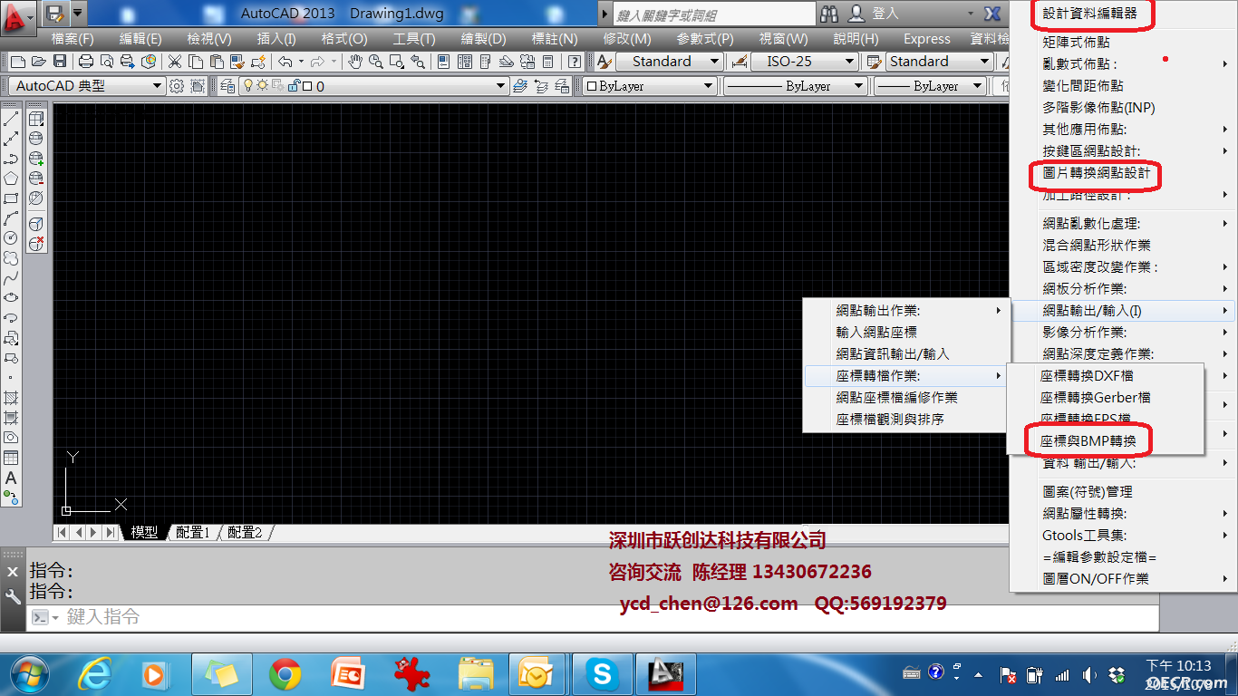
Task: Select the Pan hand tool
Action: pyautogui.click(x=355, y=62)
